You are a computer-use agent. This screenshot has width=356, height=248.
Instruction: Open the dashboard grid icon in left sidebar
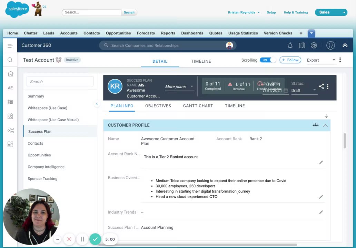(x=10, y=144)
